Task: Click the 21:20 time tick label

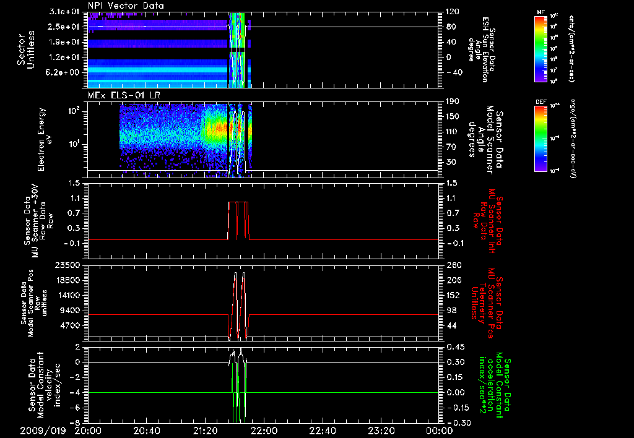Action: [x=206, y=431]
